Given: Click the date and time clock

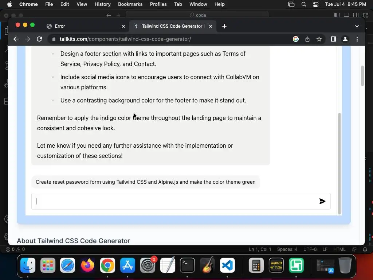Looking at the screenshot, I should click(x=345, y=4).
